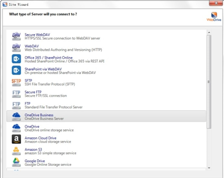Screen dimensions: 224x178
Task: Click the Site Wizard title bar icon
Action: [x=5, y=4]
